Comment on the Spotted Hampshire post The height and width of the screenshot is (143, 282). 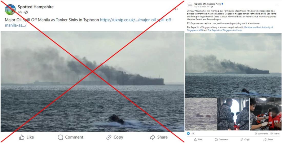click(70, 137)
